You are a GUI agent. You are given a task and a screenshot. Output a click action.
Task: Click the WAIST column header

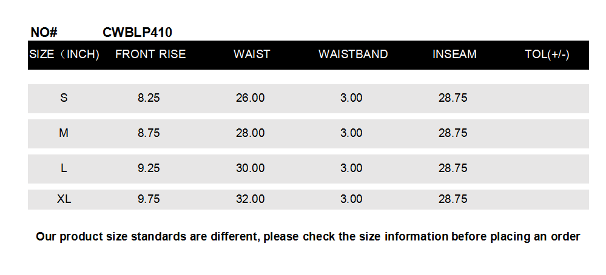252,55
